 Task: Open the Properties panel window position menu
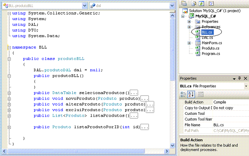tap(234, 79)
